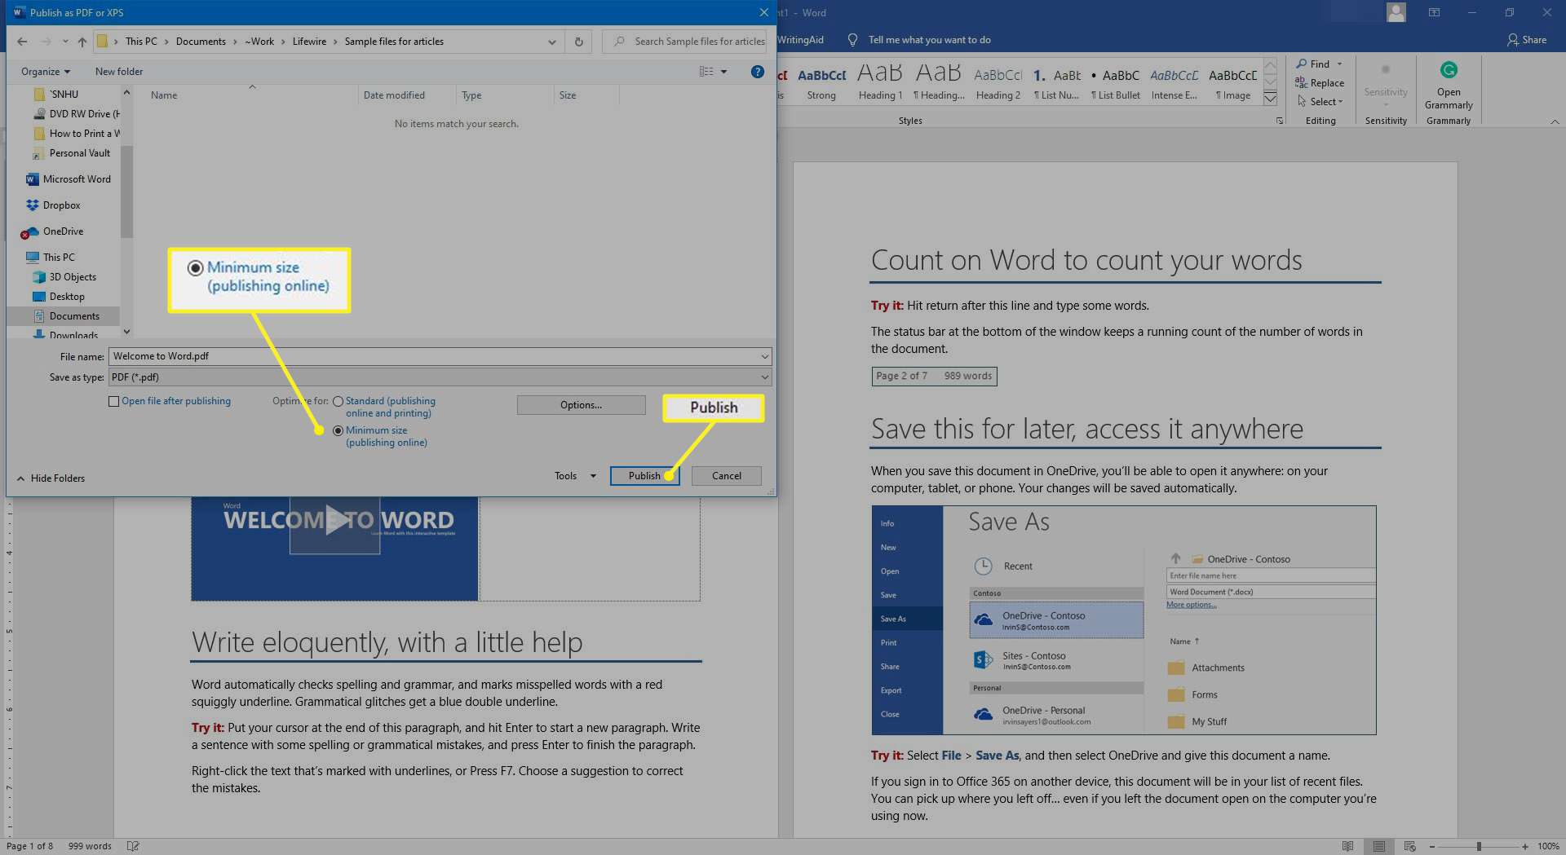Click the Documents breadcrumb in address bar

pyautogui.click(x=201, y=42)
